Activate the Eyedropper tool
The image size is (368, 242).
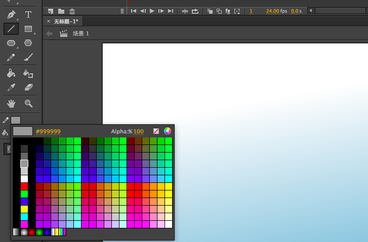(x=11, y=87)
